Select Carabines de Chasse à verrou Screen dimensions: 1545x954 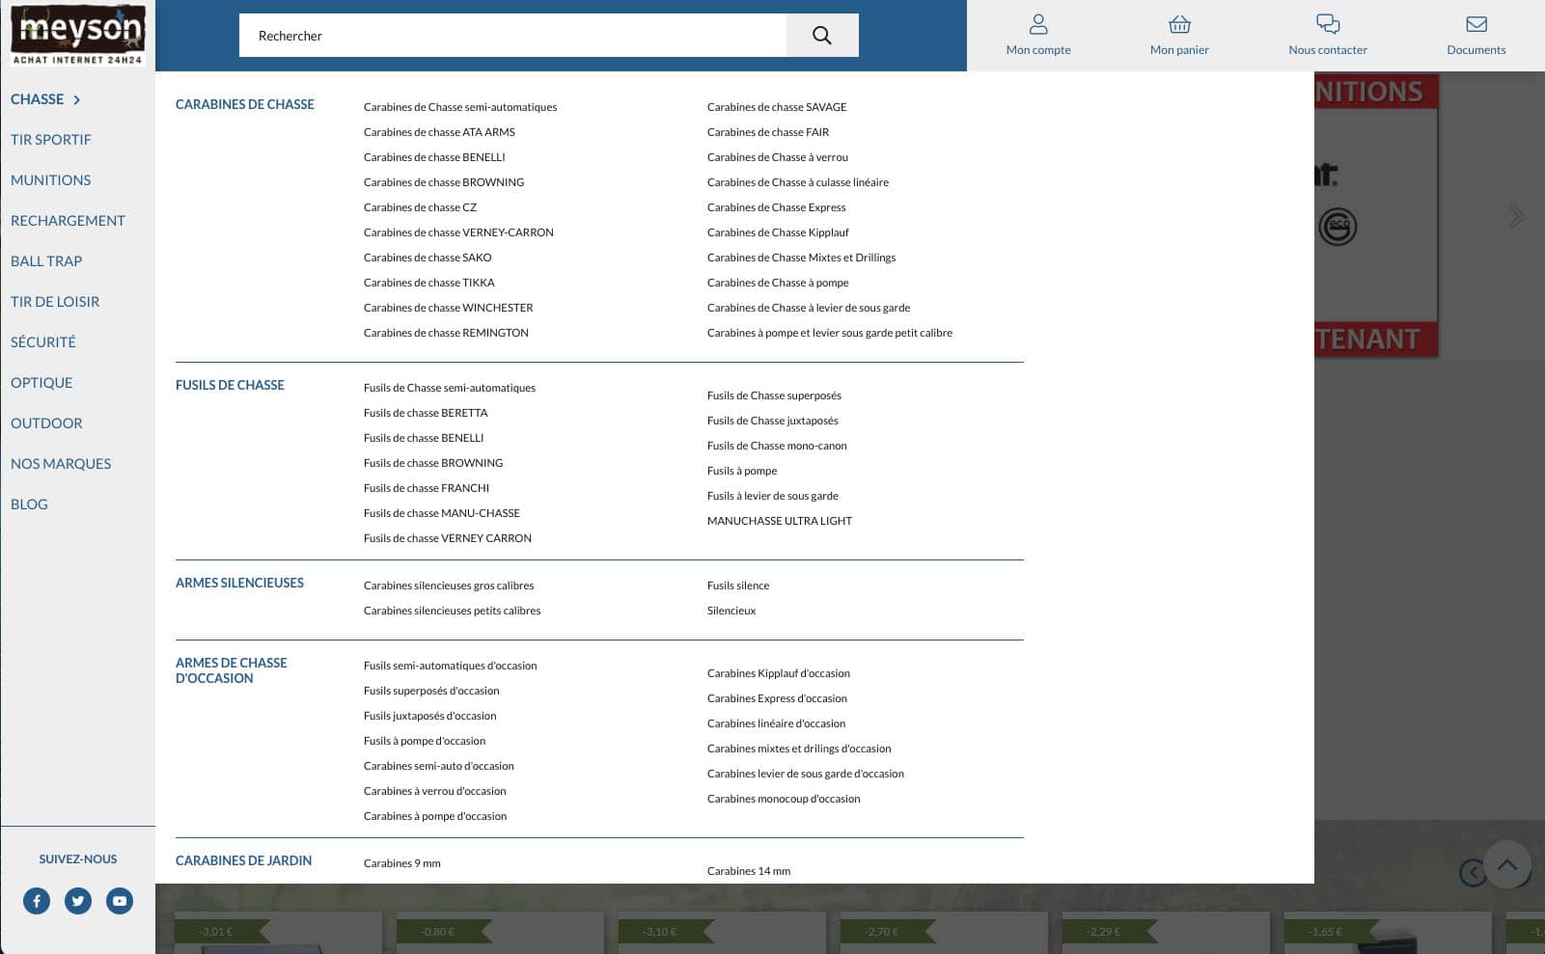tap(778, 157)
